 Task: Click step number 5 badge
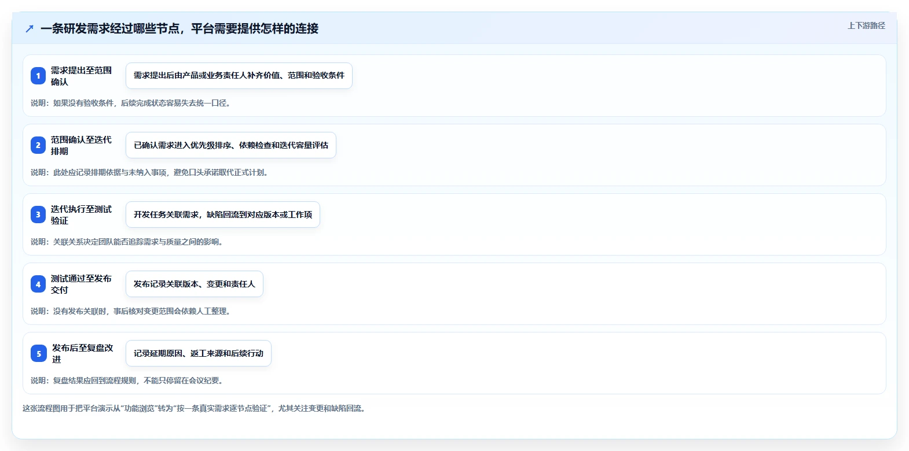(39, 353)
